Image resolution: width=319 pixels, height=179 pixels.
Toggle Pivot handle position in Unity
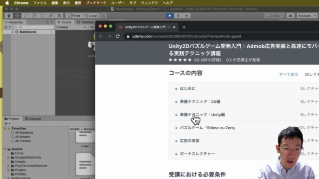[x=74, y=15]
